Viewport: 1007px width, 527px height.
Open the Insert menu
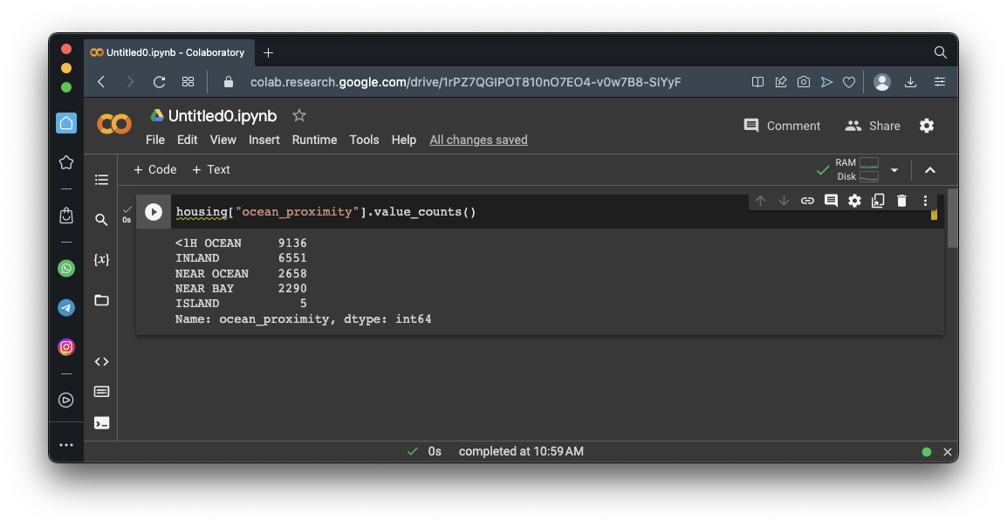coord(264,140)
